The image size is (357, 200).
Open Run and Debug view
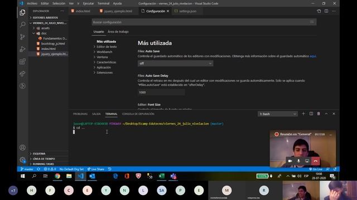click(x=22, y=49)
